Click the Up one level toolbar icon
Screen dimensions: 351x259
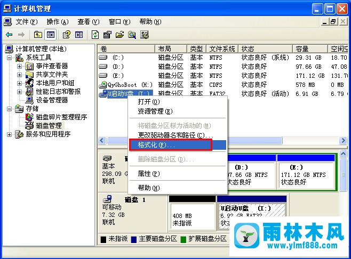tap(38, 35)
